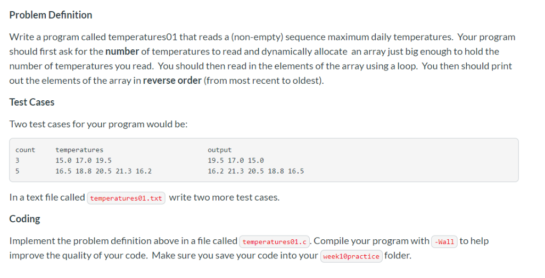Click the input row '16.5 18.8 20.5 21.3 16.2'
This screenshot has height=278, width=545.
[104, 171]
